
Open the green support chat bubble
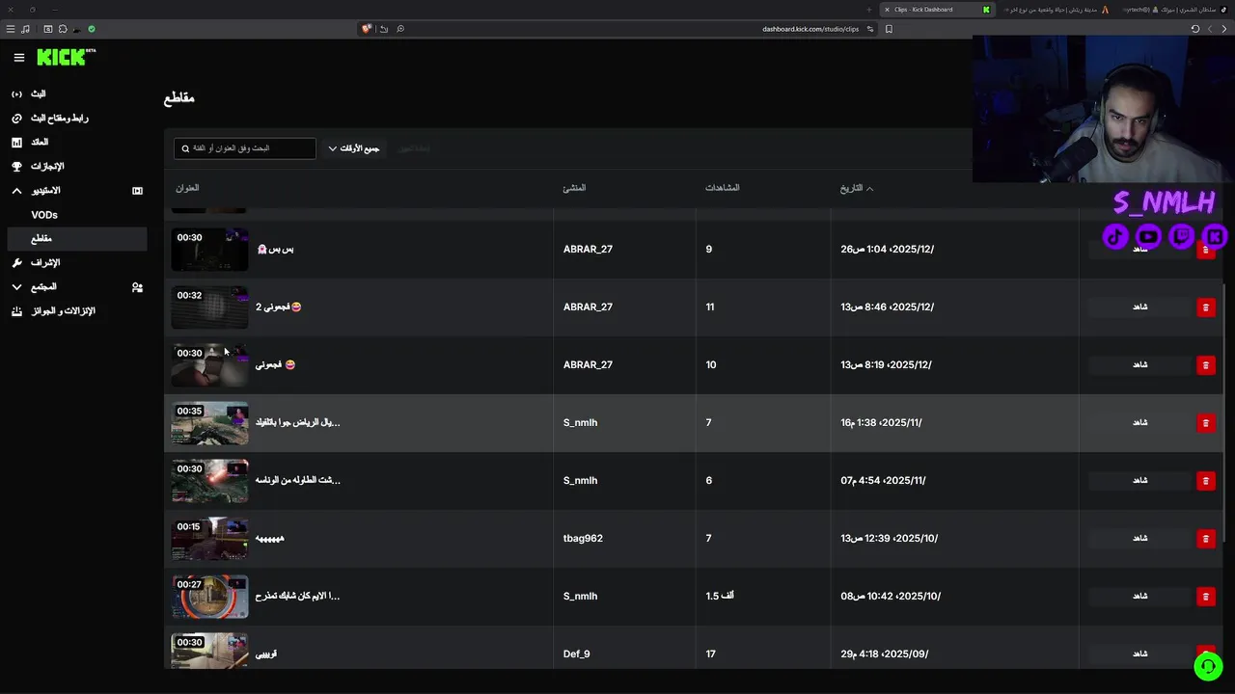pyautogui.click(x=1208, y=666)
